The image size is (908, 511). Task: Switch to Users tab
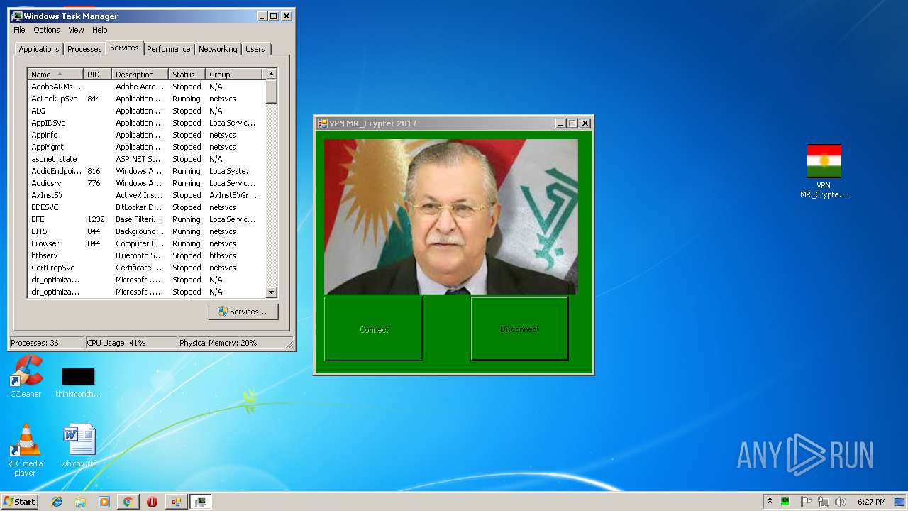(x=255, y=49)
